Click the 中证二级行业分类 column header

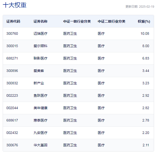tap(112, 21)
